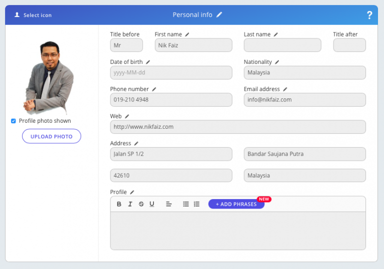Screen dimensions: 384x269
Task: Click edit pencil beside First name label
Action: pyautogui.click(x=187, y=34)
